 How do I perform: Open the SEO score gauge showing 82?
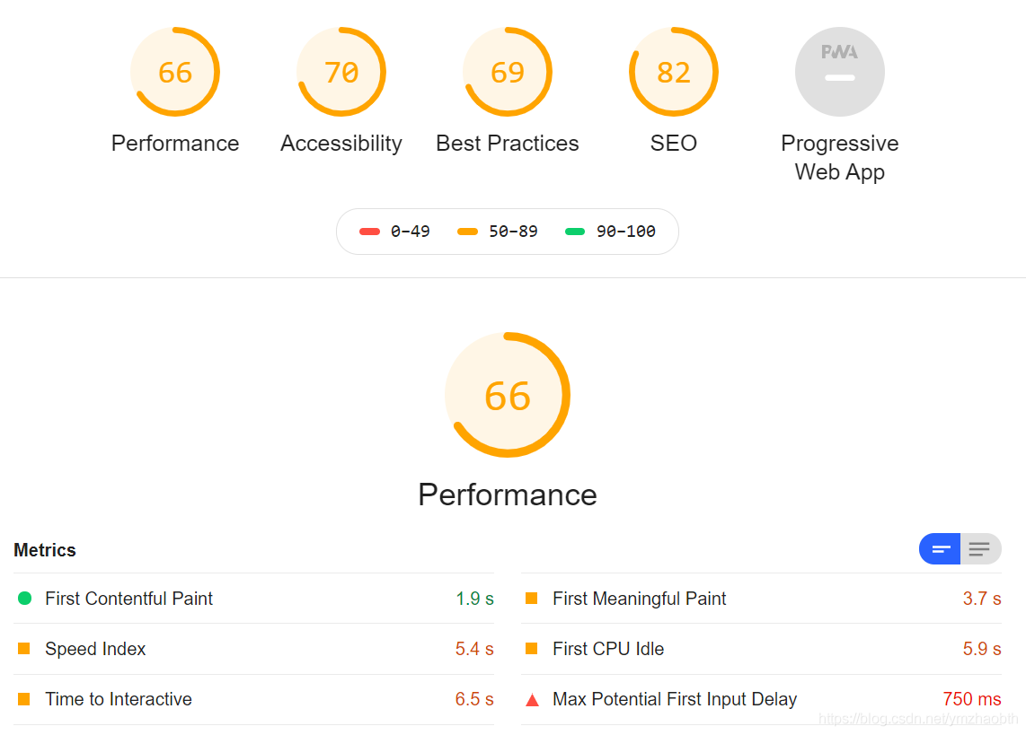(673, 72)
